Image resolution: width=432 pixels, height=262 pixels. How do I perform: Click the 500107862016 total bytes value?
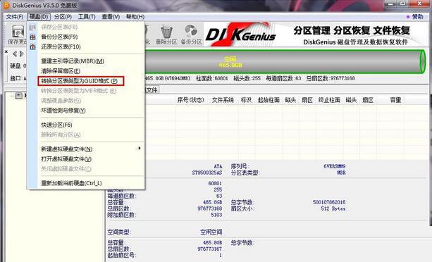click(329, 202)
